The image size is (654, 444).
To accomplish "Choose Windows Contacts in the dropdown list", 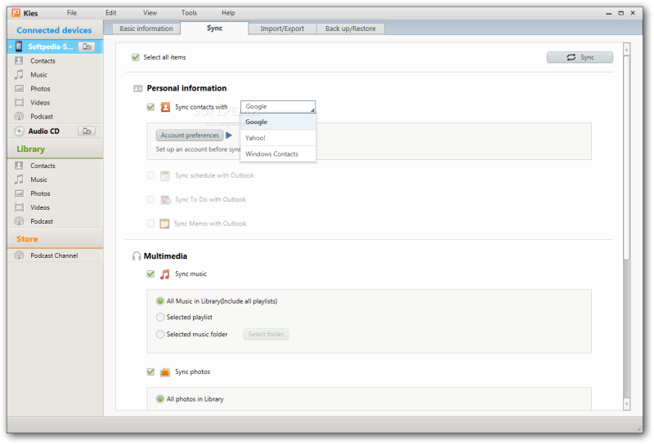I will point(271,154).
